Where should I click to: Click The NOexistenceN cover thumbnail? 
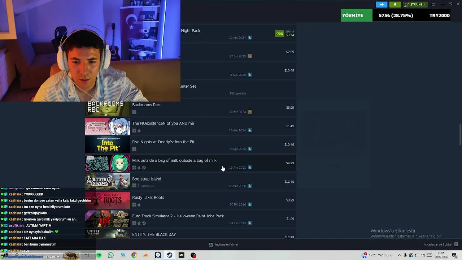tap(108, 126)
